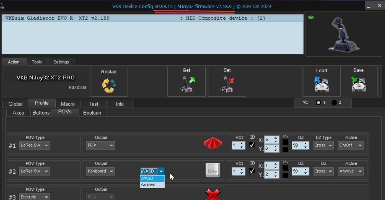Open the Profile tab
Screen dimensions: 385x200
coord(42,103)
